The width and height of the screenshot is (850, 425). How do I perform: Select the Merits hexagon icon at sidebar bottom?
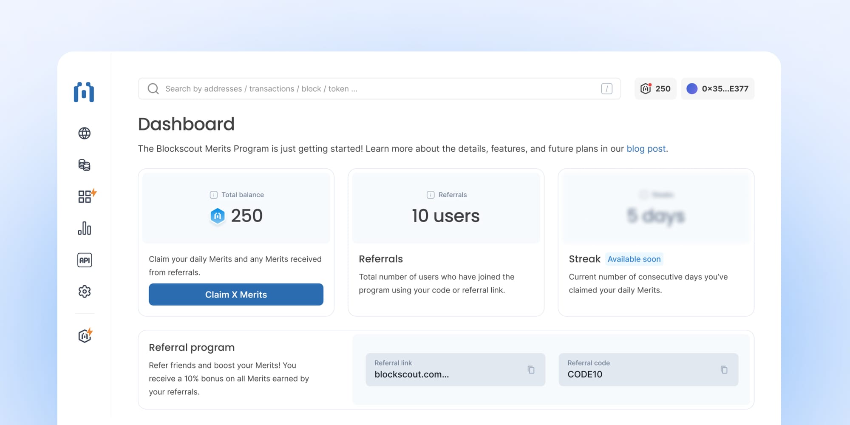coord(85,335)
